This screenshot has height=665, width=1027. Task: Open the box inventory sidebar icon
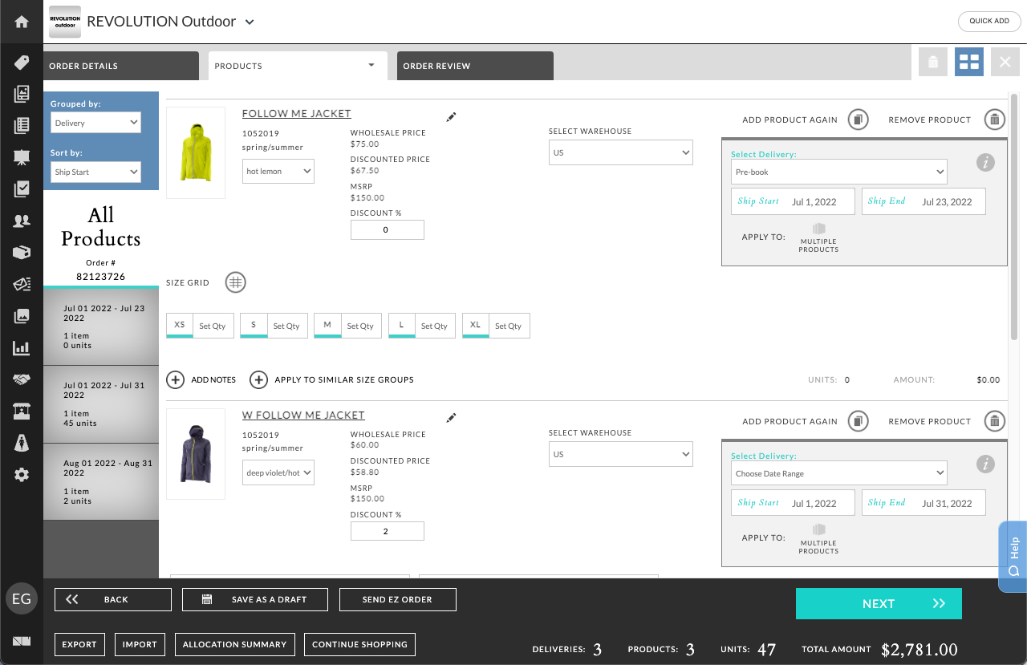point(22,253)
